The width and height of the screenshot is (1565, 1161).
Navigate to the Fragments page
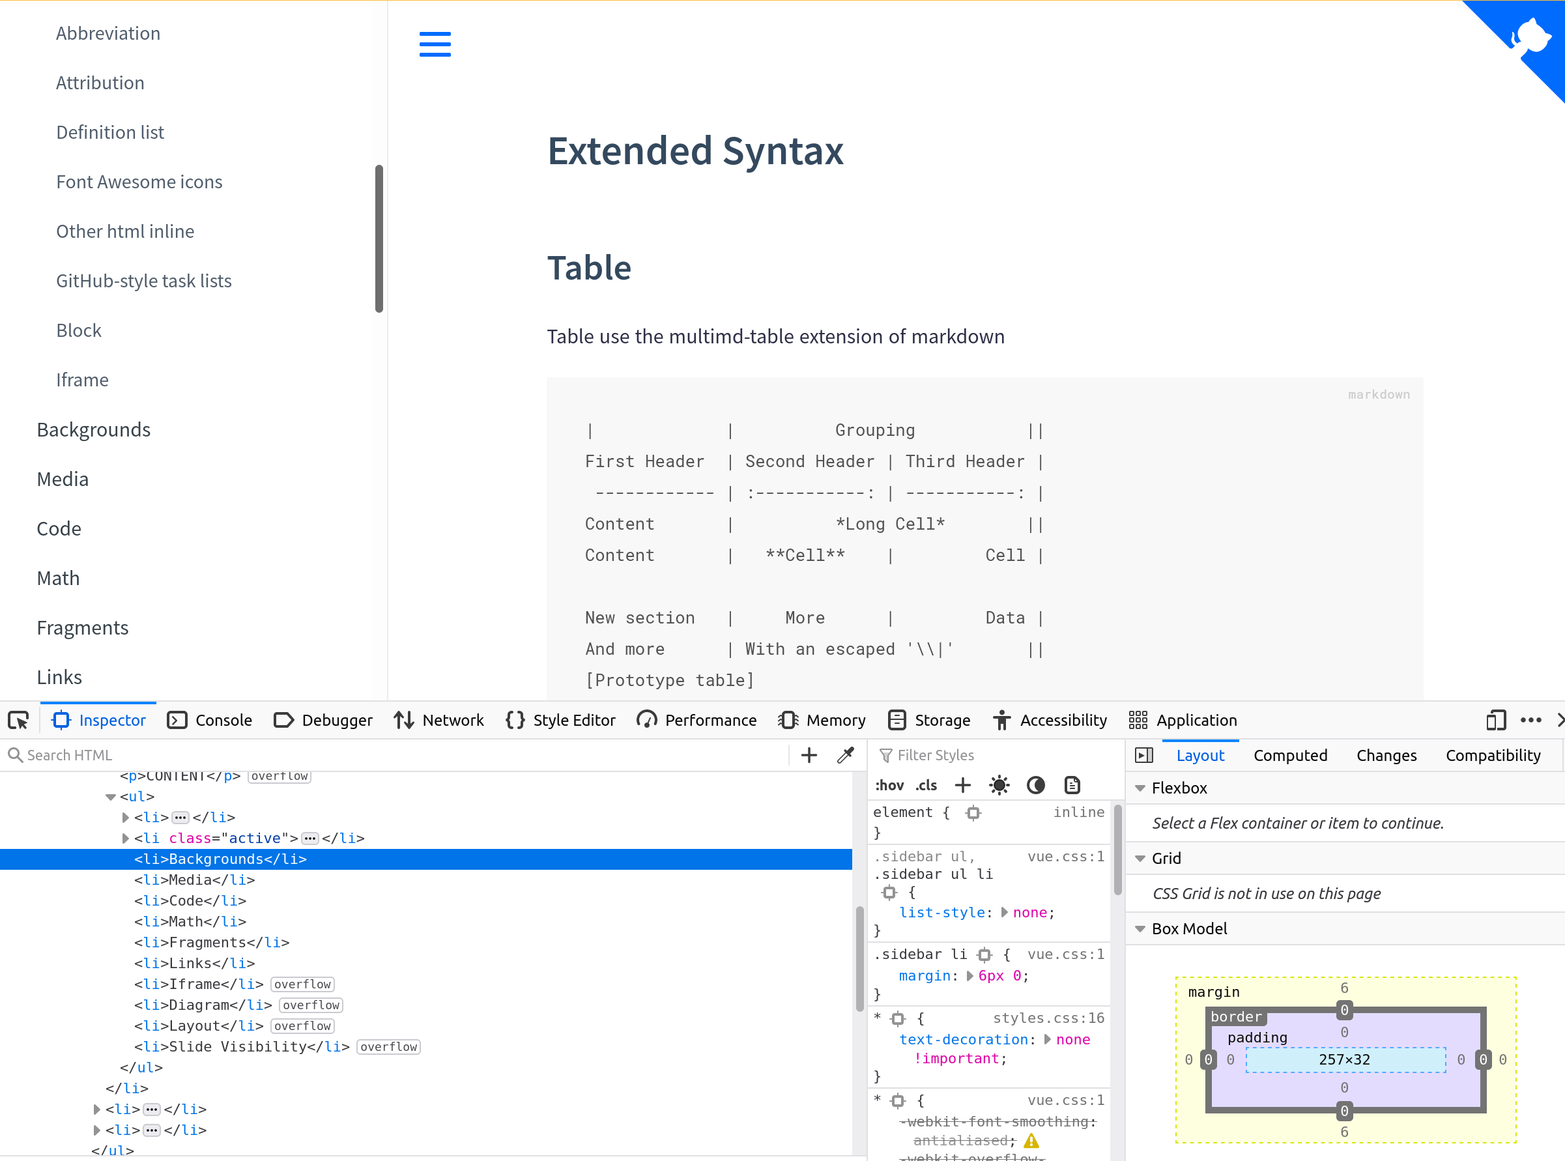(x=82, y=627)
